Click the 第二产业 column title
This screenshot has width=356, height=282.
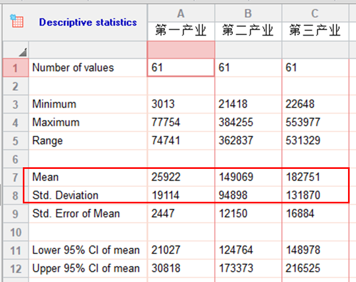point(248,31)
